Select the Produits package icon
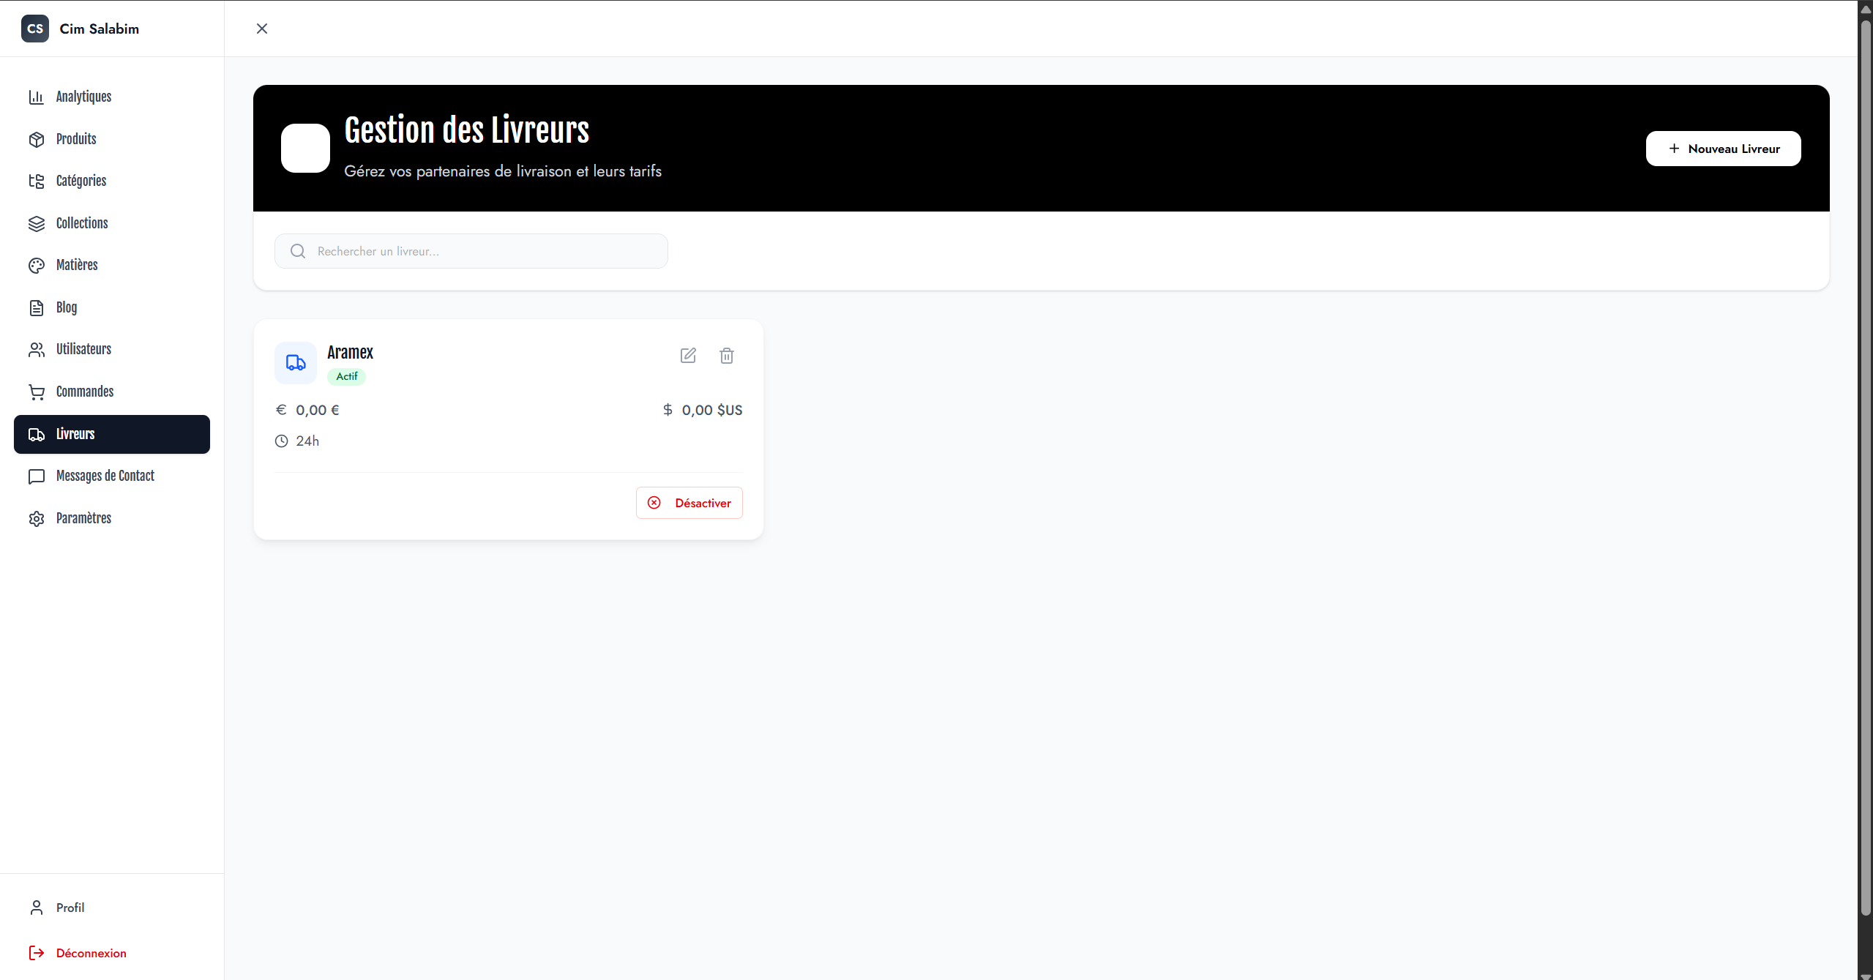The height and width of the screenshot is (980, 1873). 37,139
